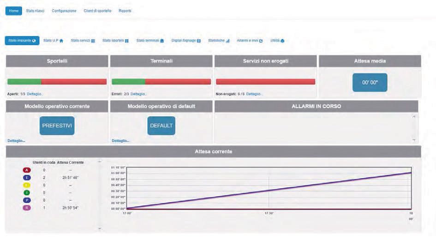Open Dettaglio under Modello operativo di default

point(120,141)
